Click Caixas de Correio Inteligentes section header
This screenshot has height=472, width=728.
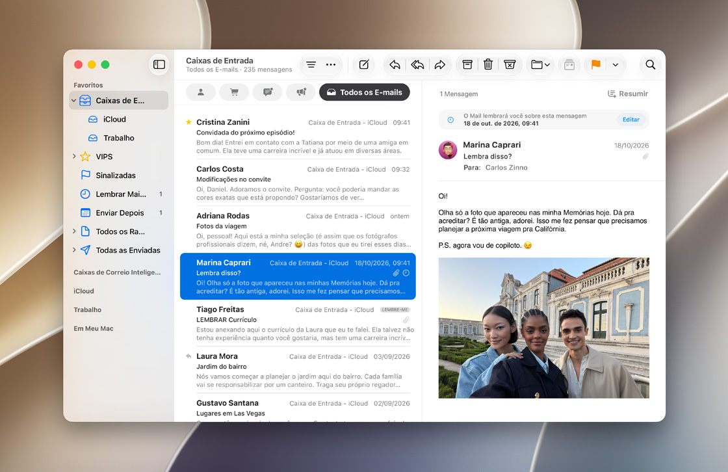tap(117, 272)
